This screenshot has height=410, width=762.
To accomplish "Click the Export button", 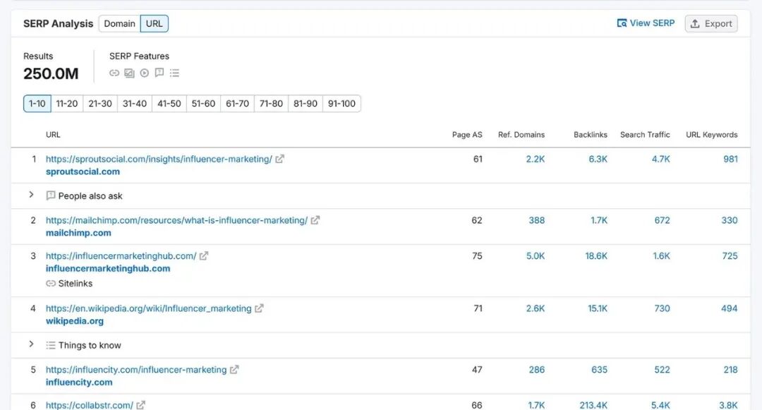I will pyautogui.click(x=711, y=24).
